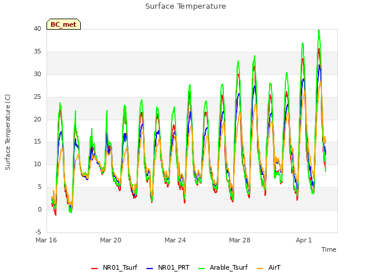Image resolution: width=372 pixels, height=279 pixels.
Task: Click the 40 y-axis tick label
Action: coord(37,29)
